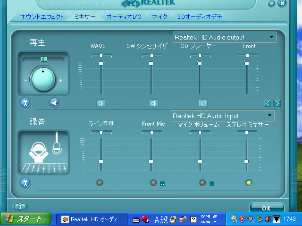Select マイク ボリューム as recording source
The width and height of the screenshot is (302, 226).
tap(202, 183)
